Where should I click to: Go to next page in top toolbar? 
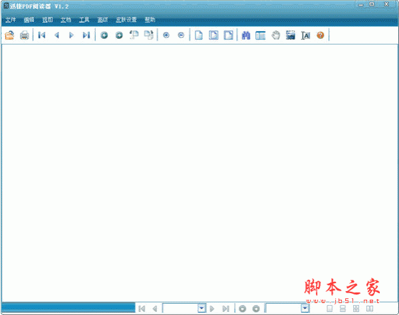pyautogui.click(x=72, y=35)
